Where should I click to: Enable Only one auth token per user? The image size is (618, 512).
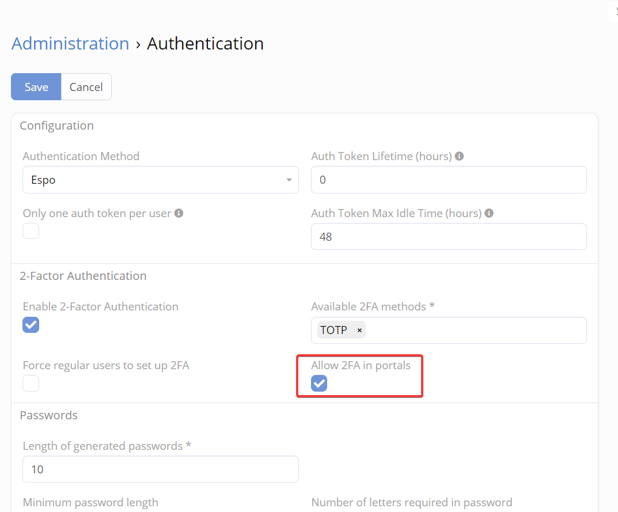pyautogui.click(x=31, y=232)
